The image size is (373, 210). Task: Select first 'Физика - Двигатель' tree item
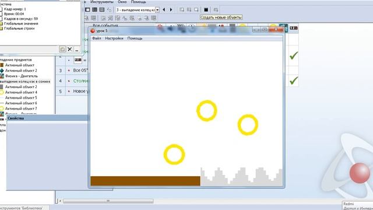click(x=22, y=76)
